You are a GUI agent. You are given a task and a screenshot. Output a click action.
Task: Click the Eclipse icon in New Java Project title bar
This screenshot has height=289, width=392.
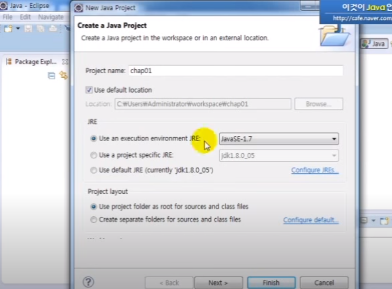coord(79,8)
